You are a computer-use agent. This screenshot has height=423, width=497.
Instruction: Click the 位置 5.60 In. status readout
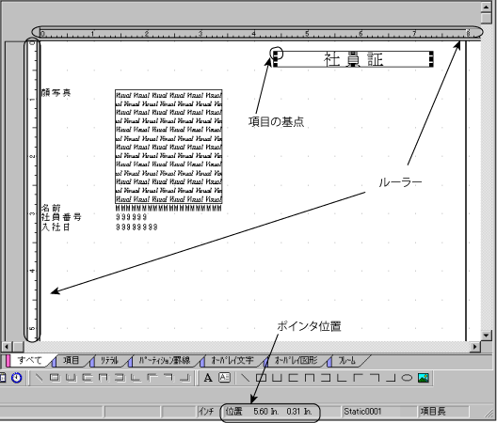[x=269, y=412]
